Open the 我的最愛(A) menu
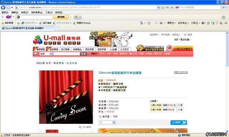 37,12
